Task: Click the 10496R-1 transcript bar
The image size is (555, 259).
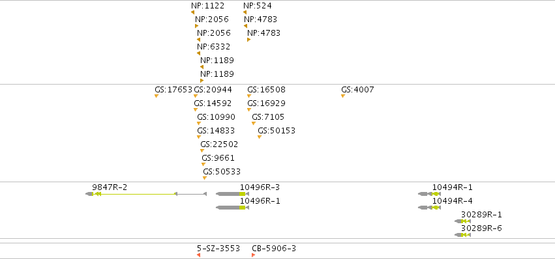Action: 233,208
